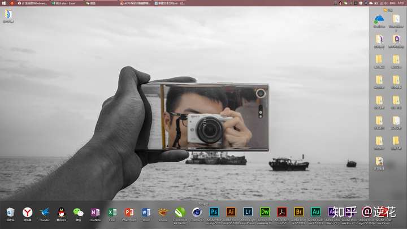This screenshot has height=229, width=407.
Task: Open Excel from the dock
Action: tap(112, 213)
